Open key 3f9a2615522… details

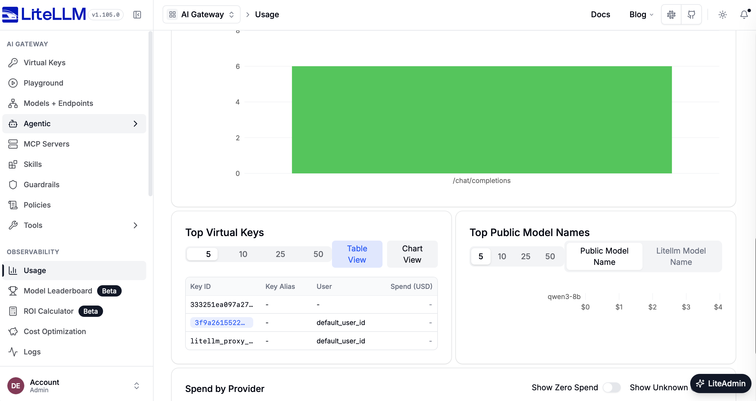[221, 322]
